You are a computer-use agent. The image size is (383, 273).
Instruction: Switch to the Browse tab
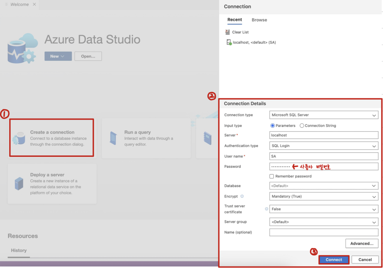(259, 20)
